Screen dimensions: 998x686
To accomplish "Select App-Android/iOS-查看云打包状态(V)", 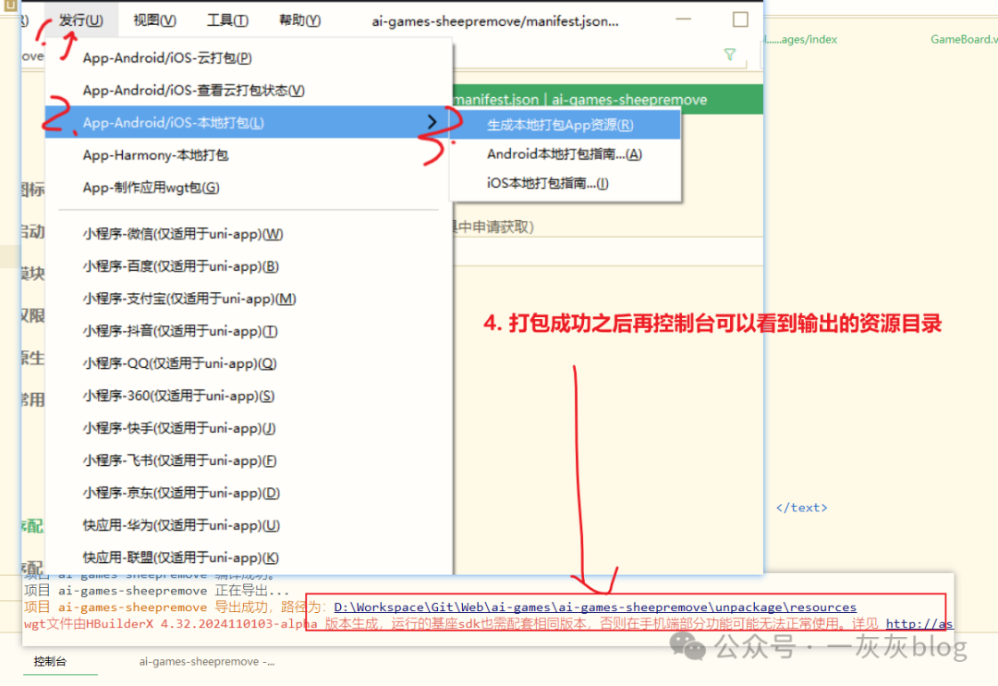I will 193,91.
